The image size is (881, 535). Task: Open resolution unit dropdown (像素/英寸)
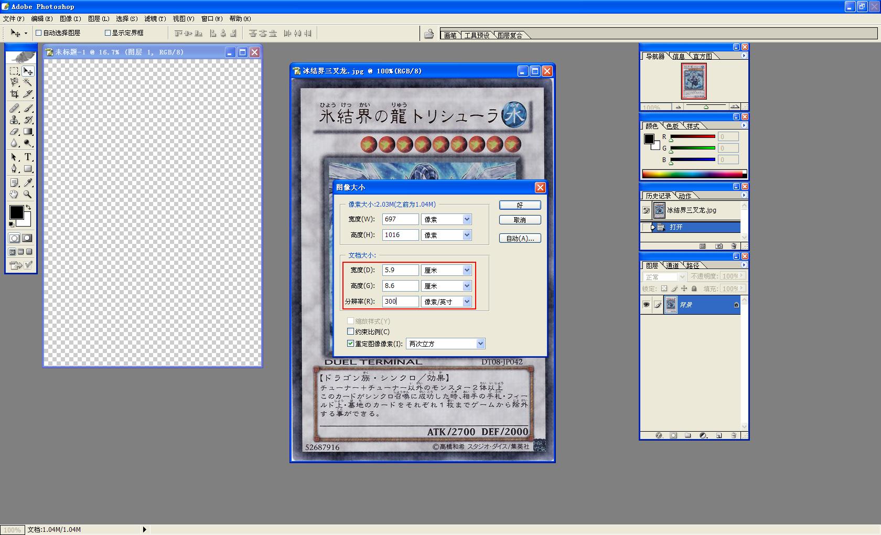point(467,302)
